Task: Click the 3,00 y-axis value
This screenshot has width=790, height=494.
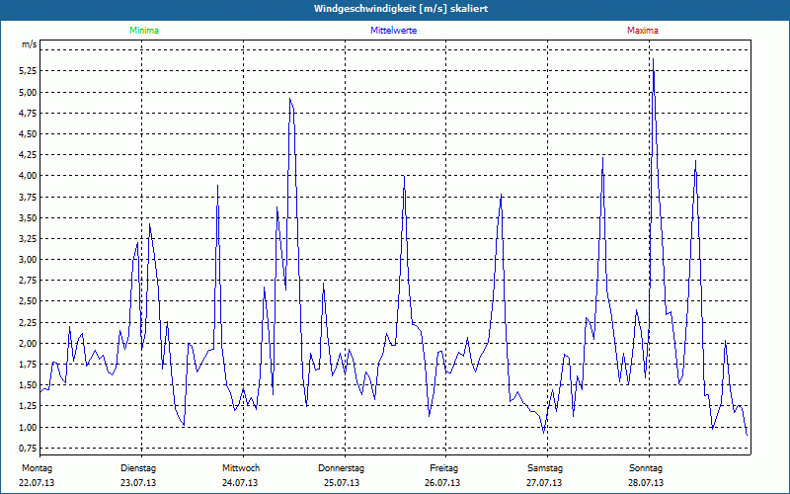Action: [x=29, y=260]
